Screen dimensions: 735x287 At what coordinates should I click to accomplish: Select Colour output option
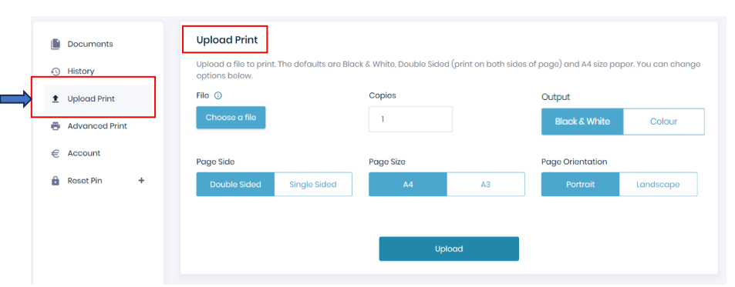664,122
